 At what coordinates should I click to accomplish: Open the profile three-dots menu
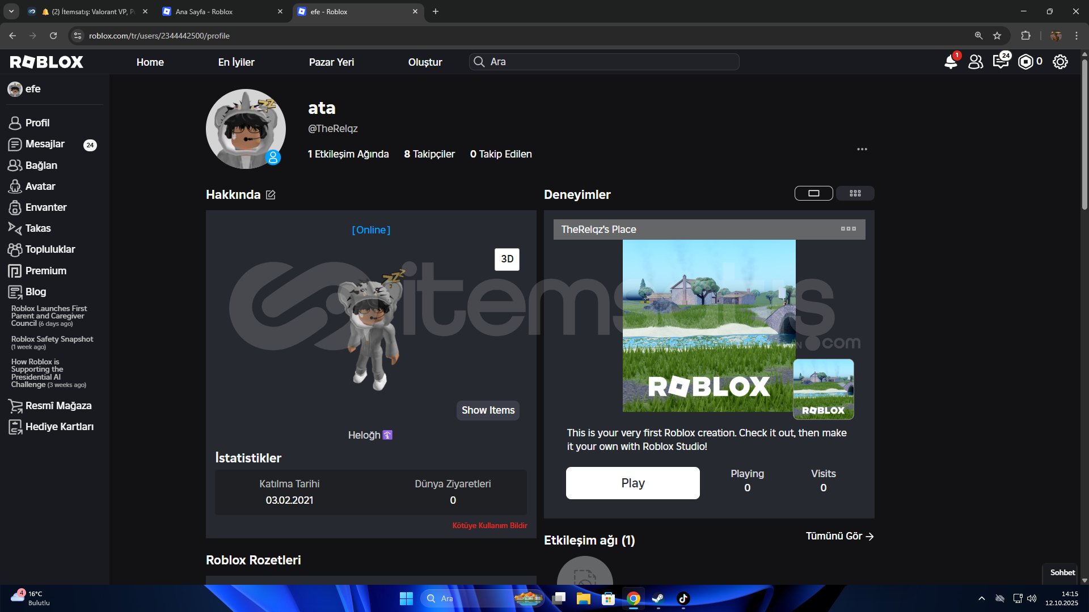click(862, 149)
